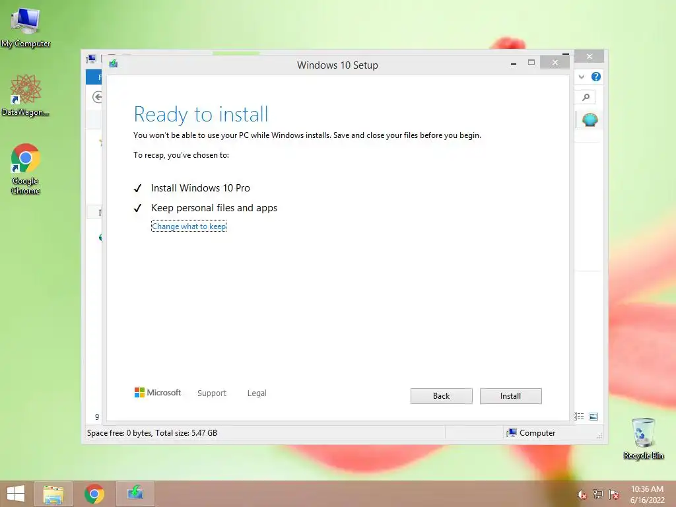This screenshot has height=507, width=676.
Task: Click the taskbar clock showing 10:36 AM
Action: point(647,494)
